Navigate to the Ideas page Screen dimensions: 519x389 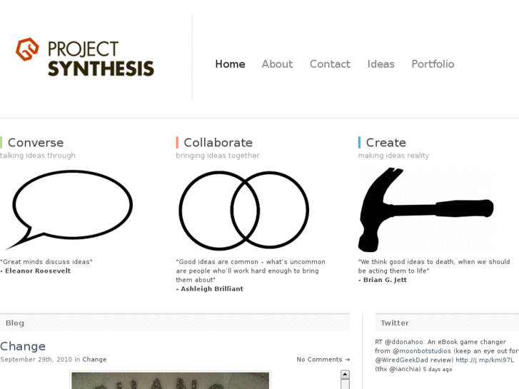pyautogui.click(x=381, y=64)
